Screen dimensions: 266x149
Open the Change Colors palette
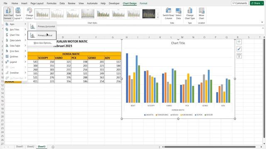click(30, 14)
